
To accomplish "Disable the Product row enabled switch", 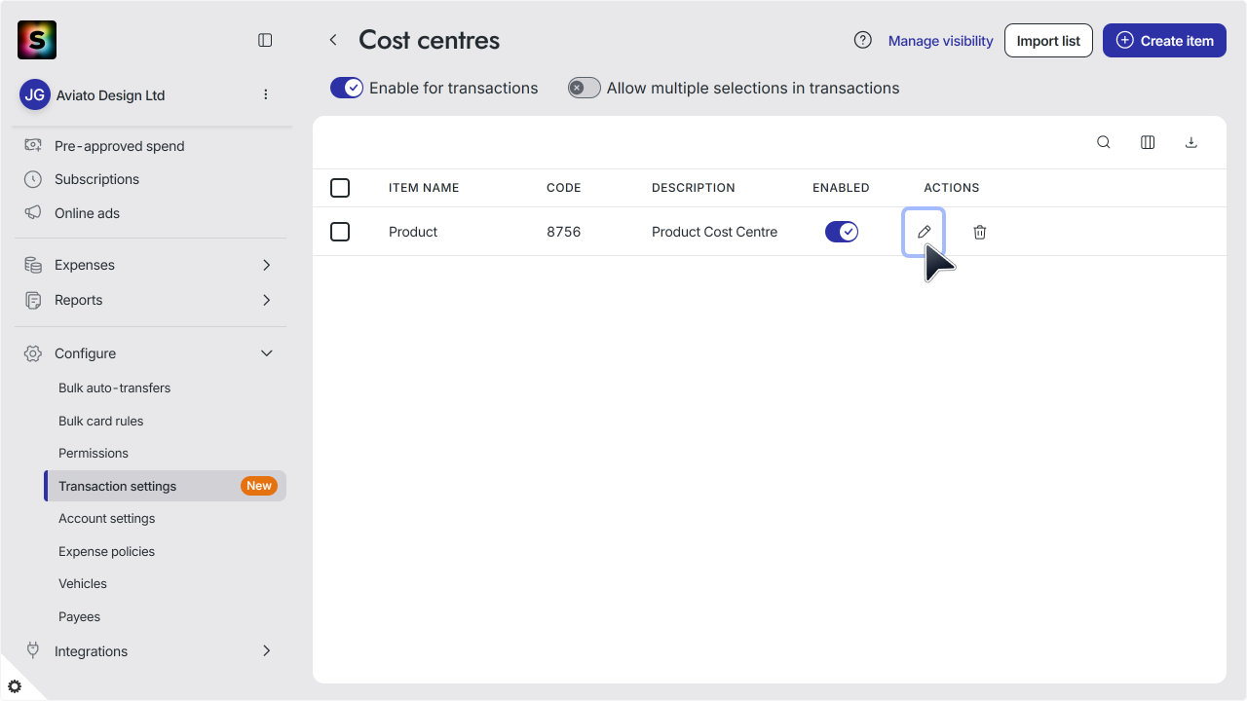I will 842,232.
